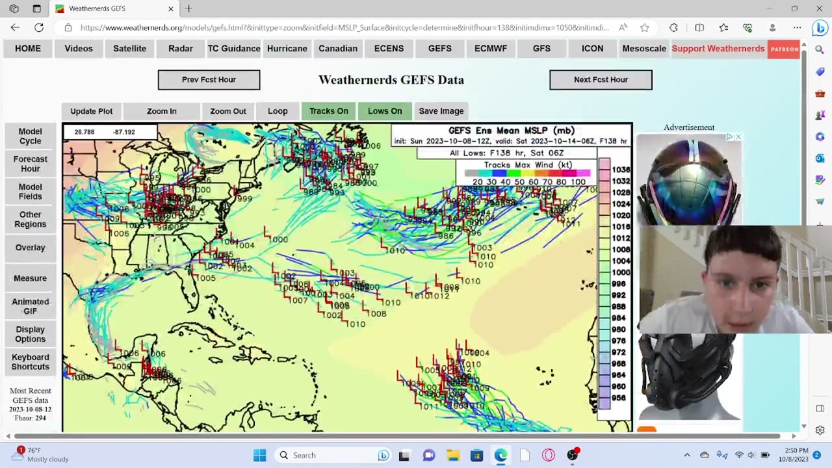
Task: Open sidebar shopping tag icon
Action: (820, 71)
